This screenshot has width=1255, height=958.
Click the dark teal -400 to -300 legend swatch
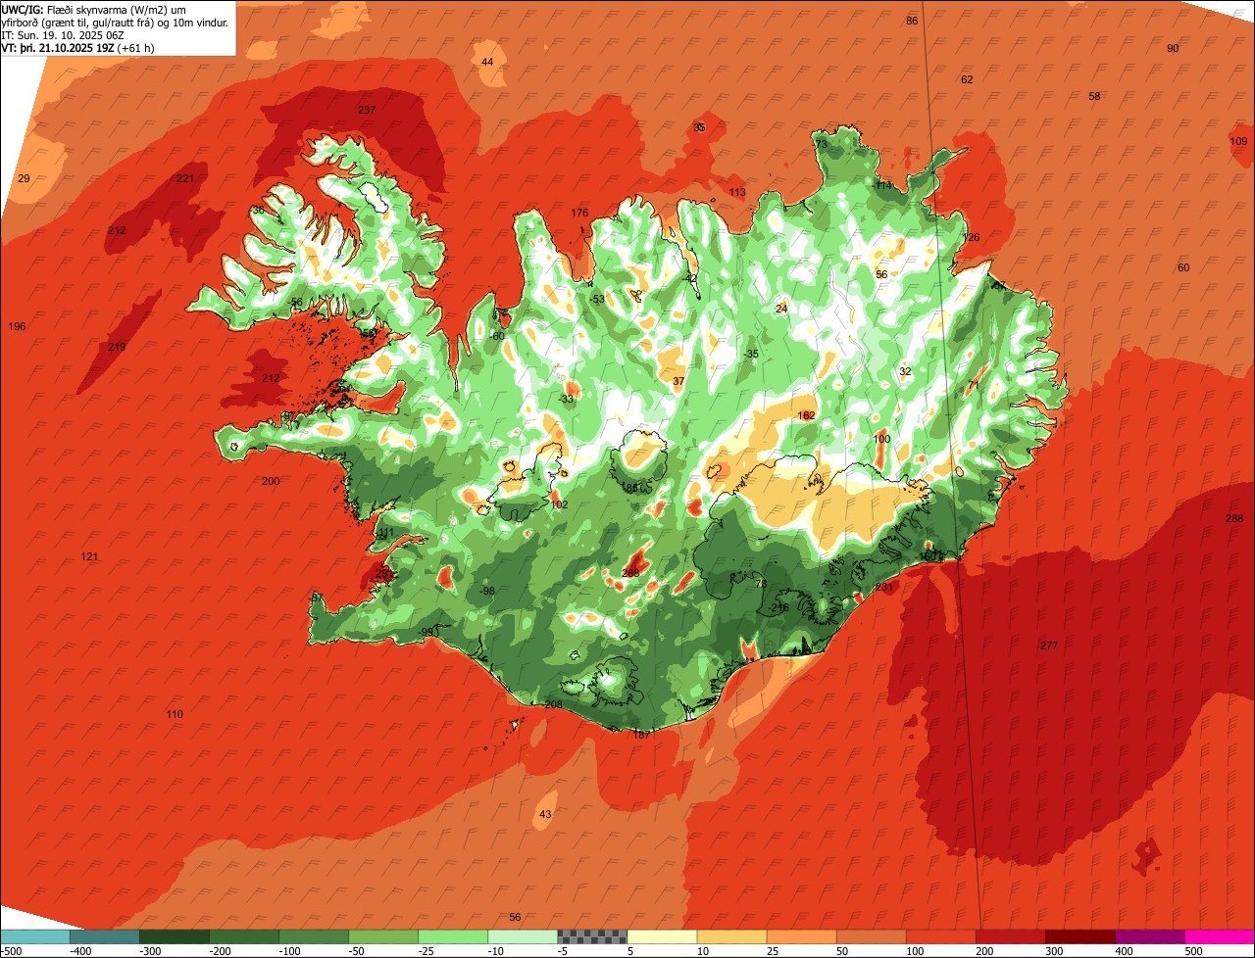pyautogui.click(x=104, y=936)
